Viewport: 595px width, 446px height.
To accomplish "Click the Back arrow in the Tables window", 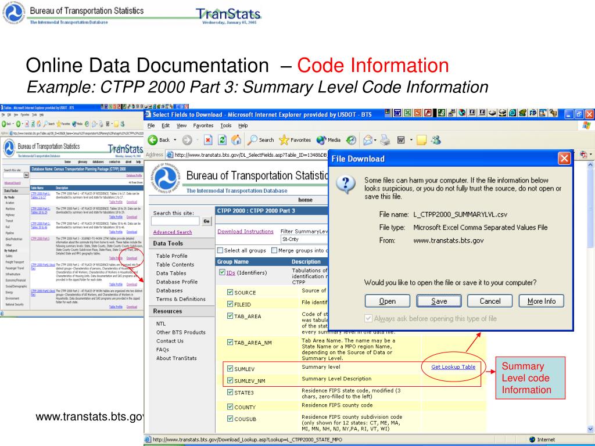I will click(5, 124).
